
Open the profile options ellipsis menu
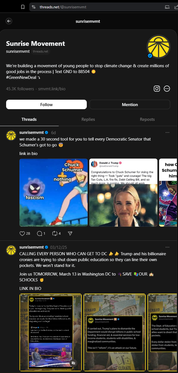[167, 89]
